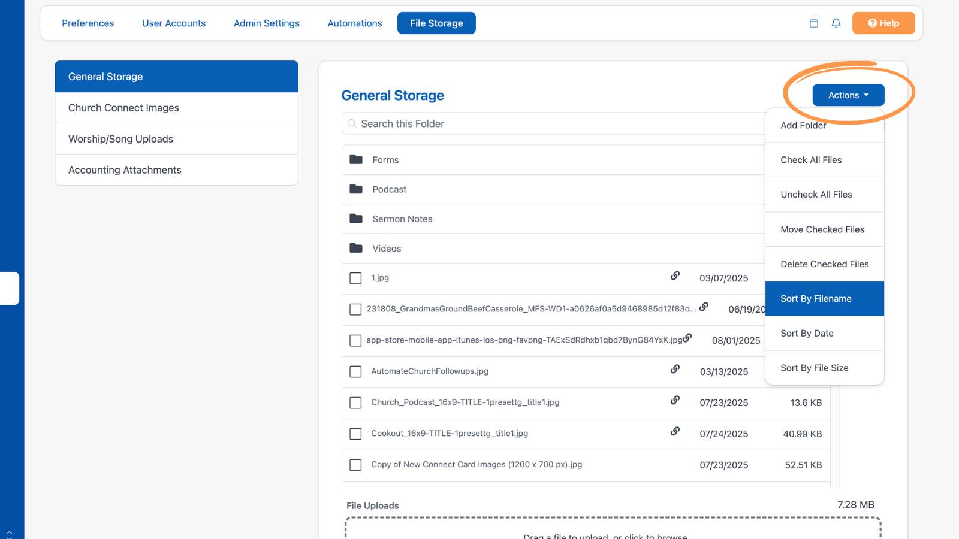Click white tab handle on left sidebar
The image size is (959, 539).
pyautogui.click(x=10, y=289)
